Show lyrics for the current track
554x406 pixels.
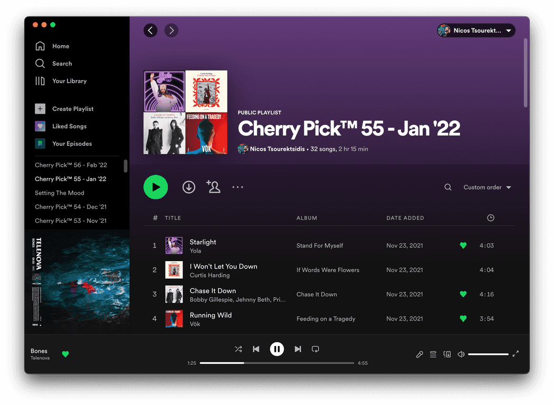(419, 354)
